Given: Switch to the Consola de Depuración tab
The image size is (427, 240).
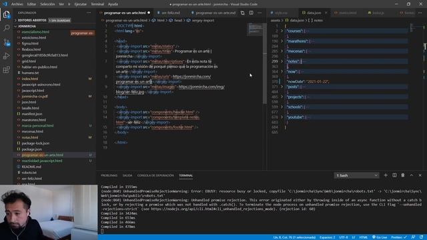Looking at the screenshot, I should (155, 175).
